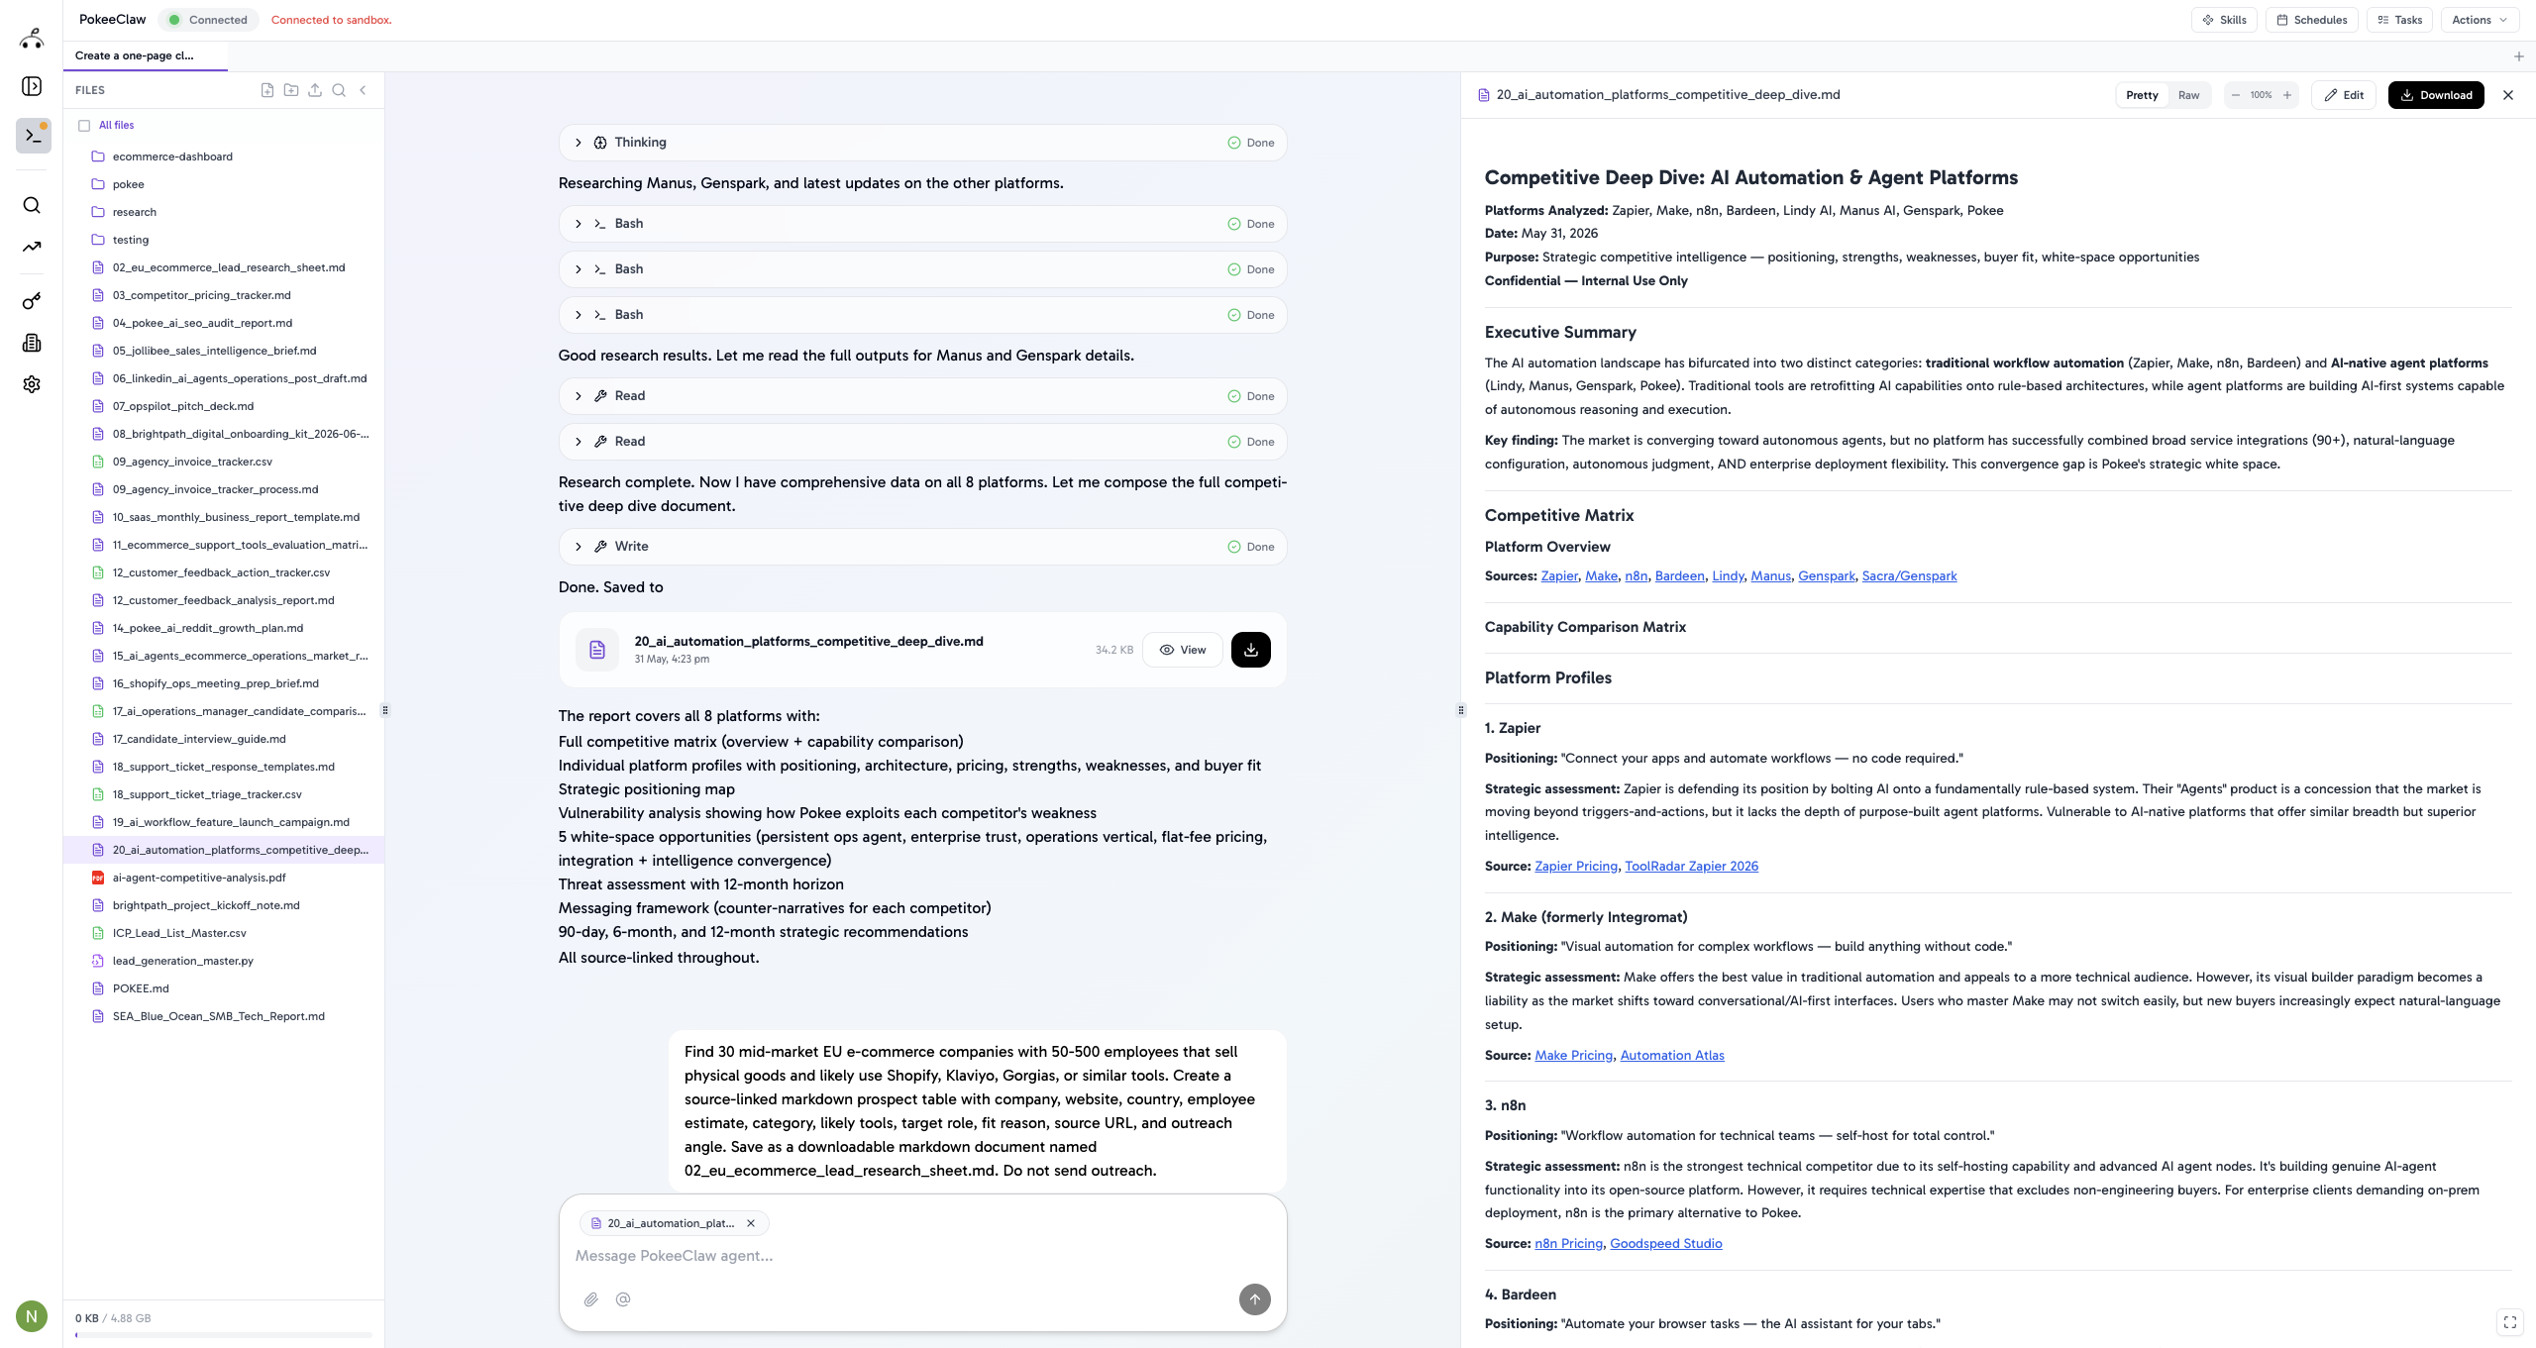Remove the attached 20_ai_automation file chip
The image size is (2536, 1348).
click(751, 1223)
